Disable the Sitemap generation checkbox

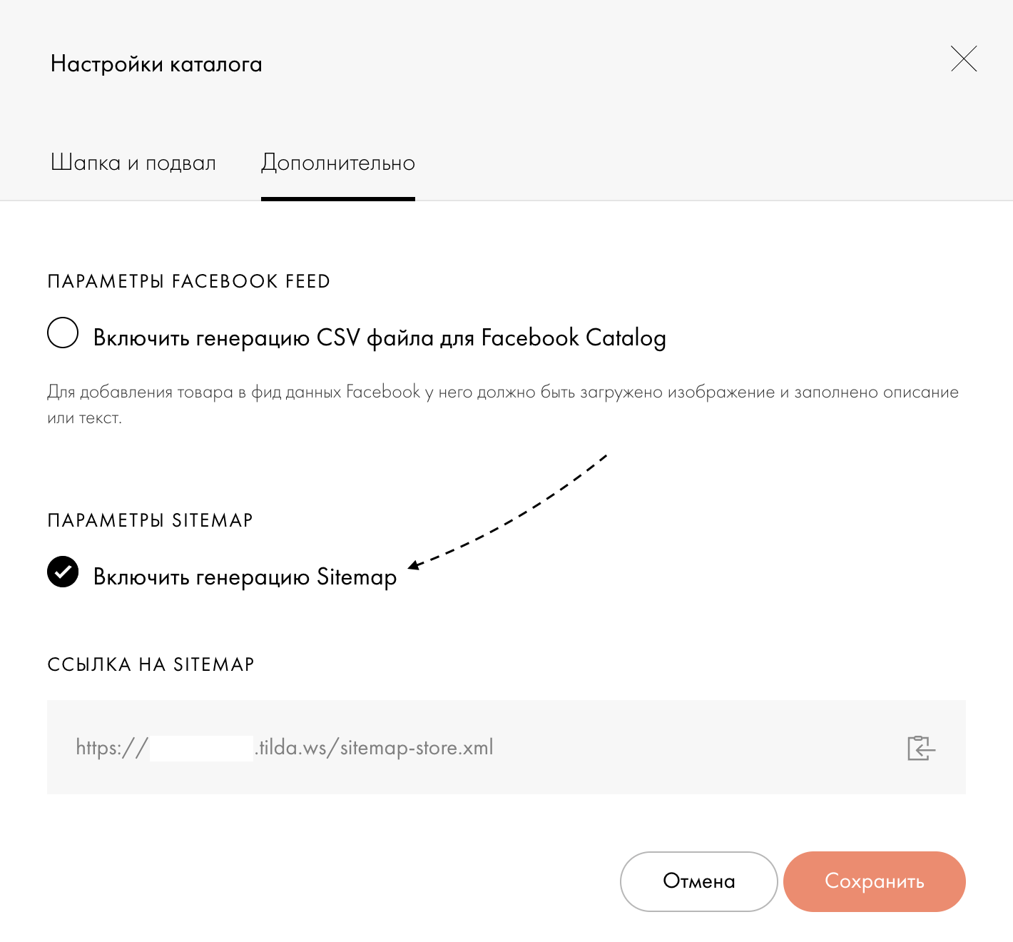point(63,572)
